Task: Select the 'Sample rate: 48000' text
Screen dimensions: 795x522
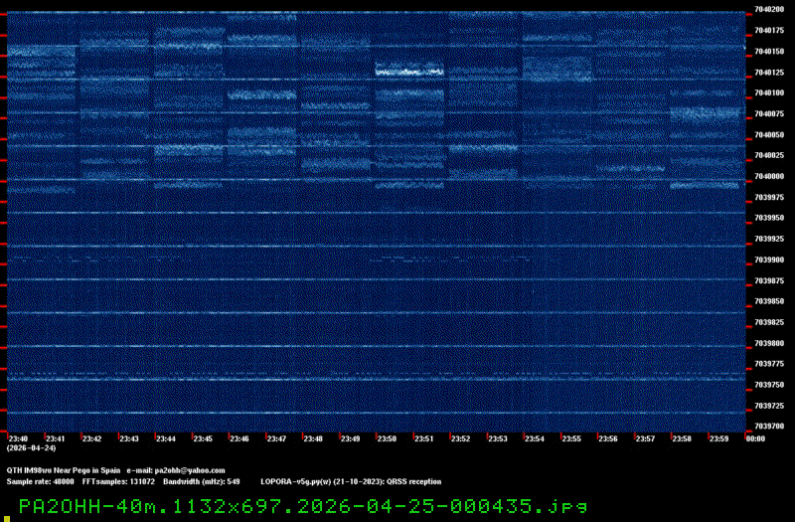Action: pos(40,482)
